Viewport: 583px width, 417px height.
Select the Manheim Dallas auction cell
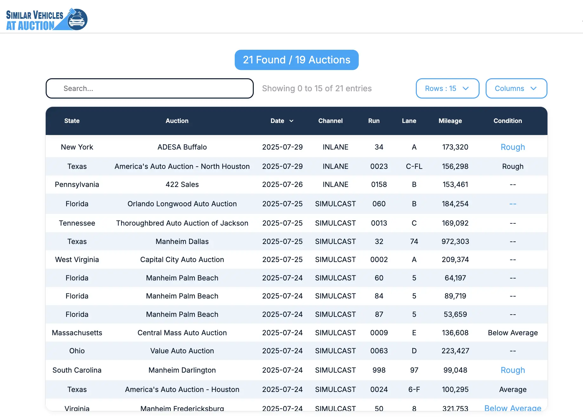click(x=182, y=241)
